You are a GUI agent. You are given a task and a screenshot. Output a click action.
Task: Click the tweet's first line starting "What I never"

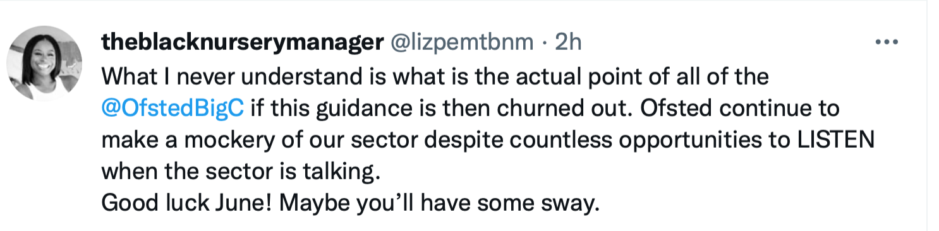(435, 76)
